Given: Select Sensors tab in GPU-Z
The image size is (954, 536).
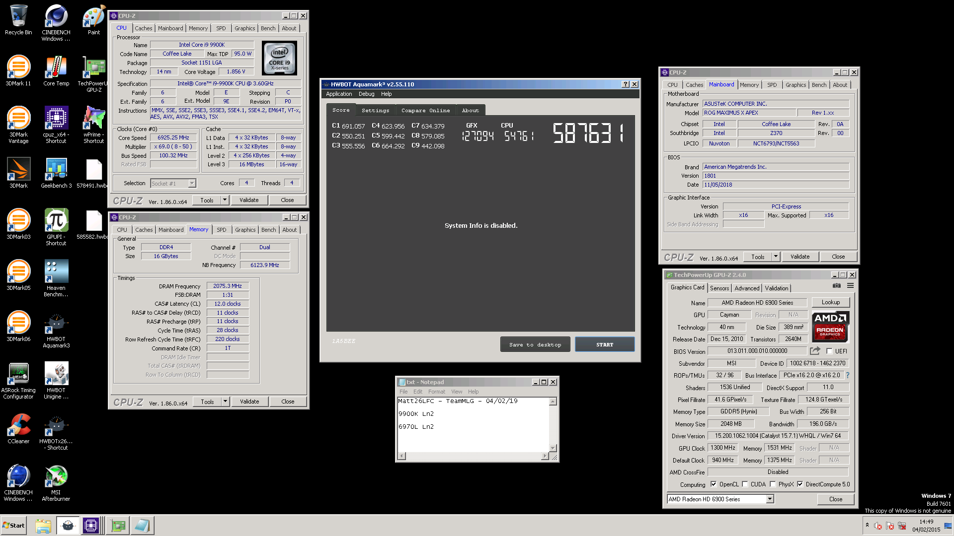Looking at the screenshot, I should click(719, 288).
